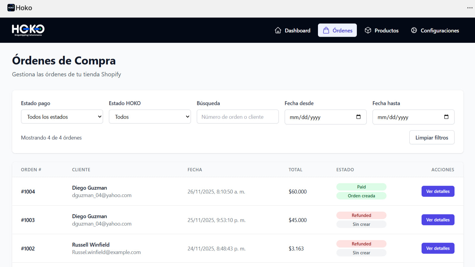Click the Configuraciones gear icon
Screen dimensions: 475x267
click(x=414, y=30)
